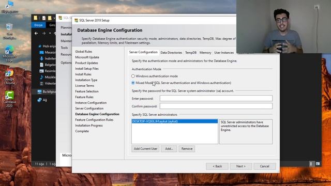Select Mixed Mode authentication radio button
This screenshot has width=331, height=186.
(133, 83)
